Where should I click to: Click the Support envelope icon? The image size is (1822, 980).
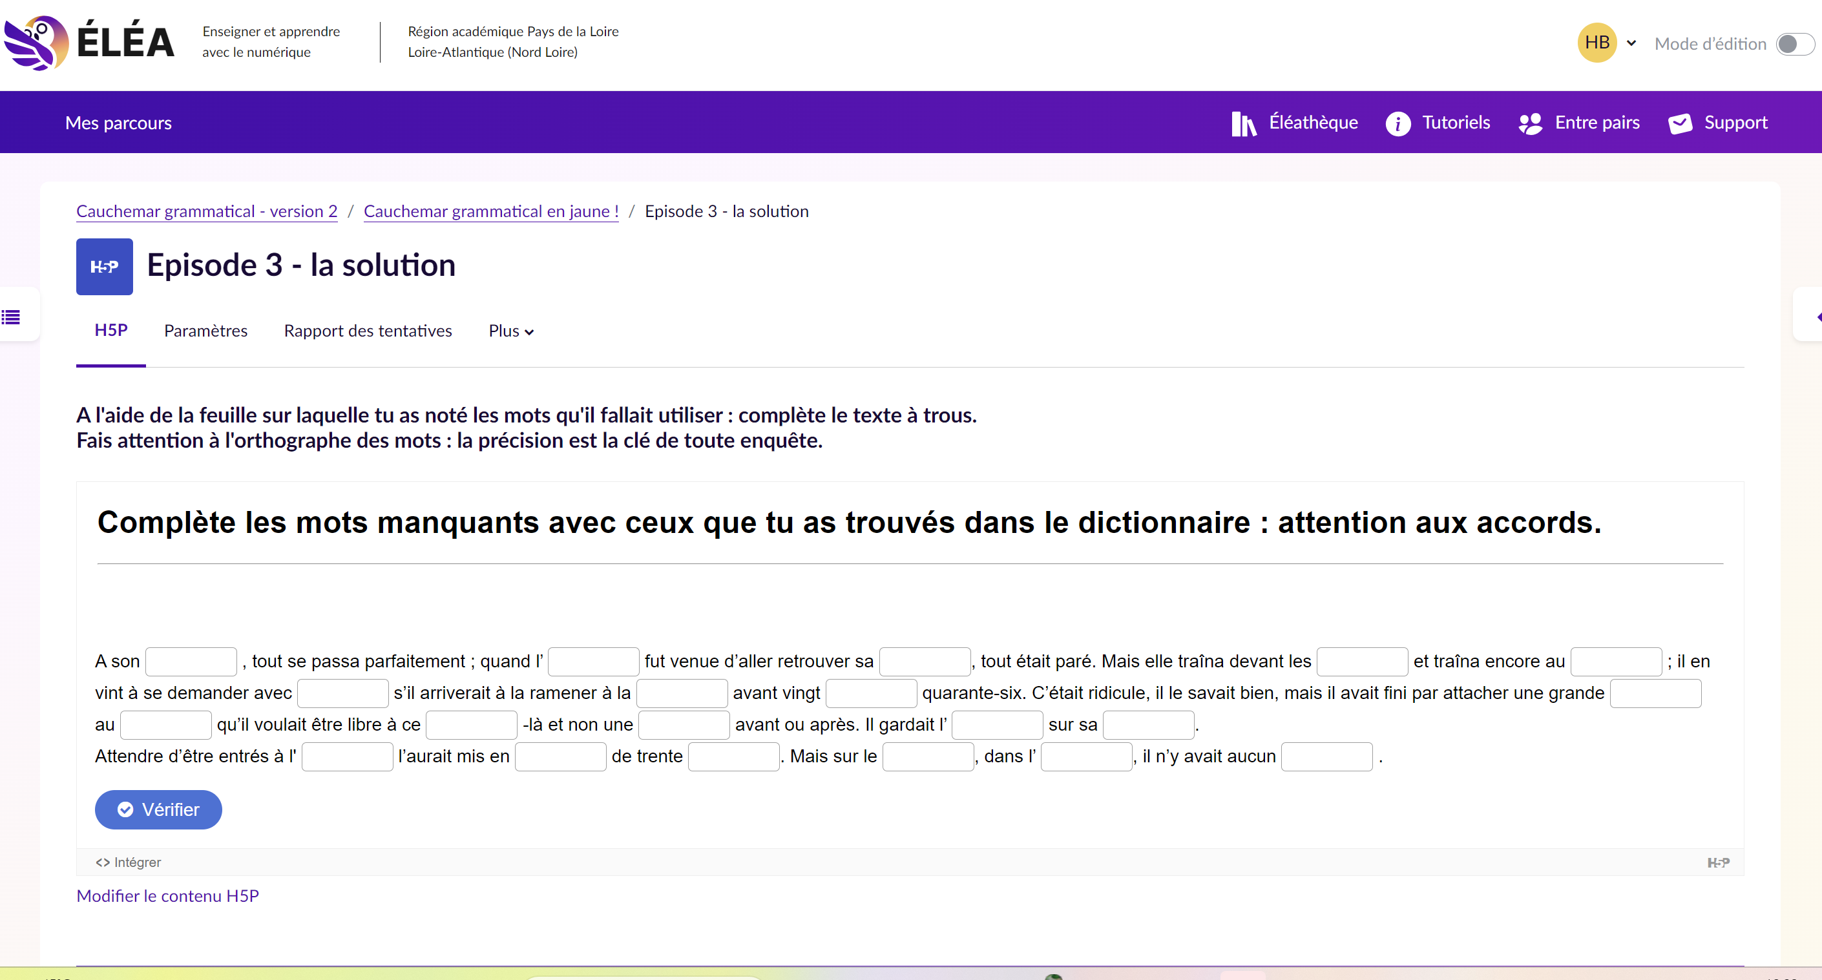point(1680,124)
